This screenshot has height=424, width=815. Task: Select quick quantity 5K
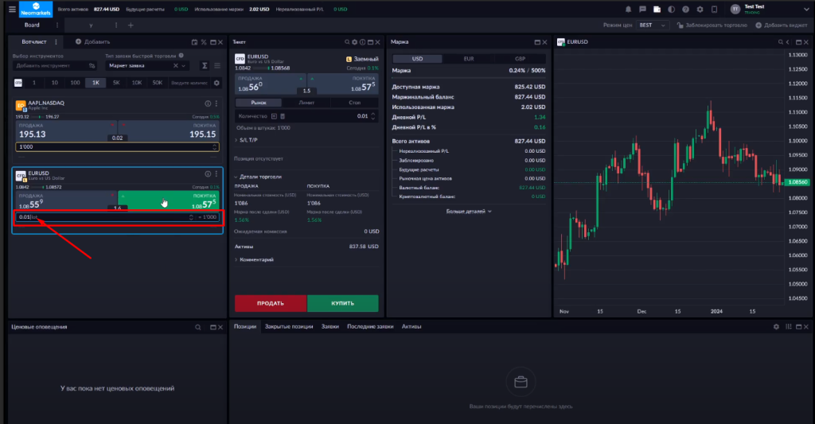click(x=116, y=83)
